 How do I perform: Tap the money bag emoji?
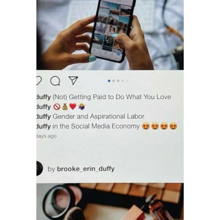coord(65,107)
